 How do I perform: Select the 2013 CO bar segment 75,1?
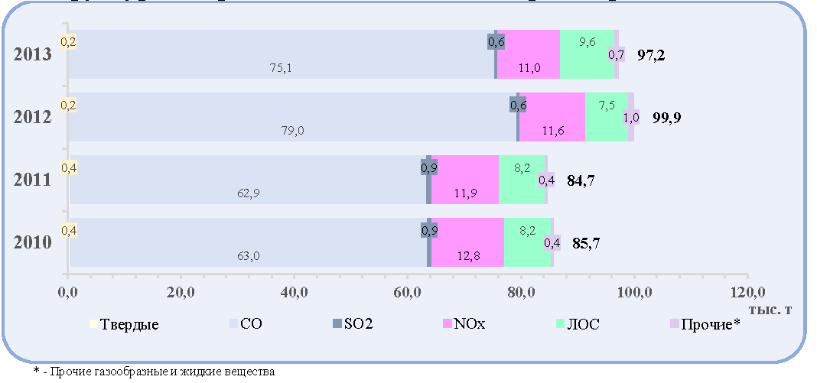tap(282, 54)
